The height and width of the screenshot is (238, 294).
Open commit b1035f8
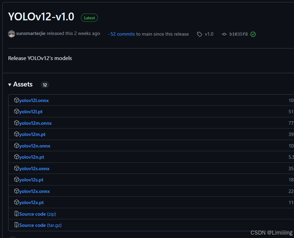(238, 34)
